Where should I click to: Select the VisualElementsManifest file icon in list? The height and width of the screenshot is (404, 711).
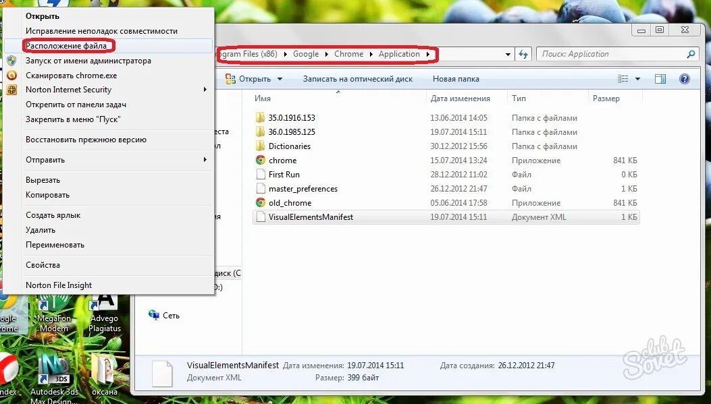[x=261, y=217]
